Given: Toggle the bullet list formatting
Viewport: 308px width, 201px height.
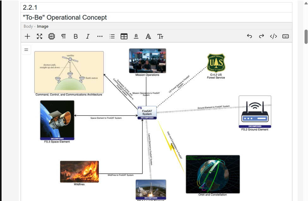Looking at the screenshot, I should (x=112, y=36).
